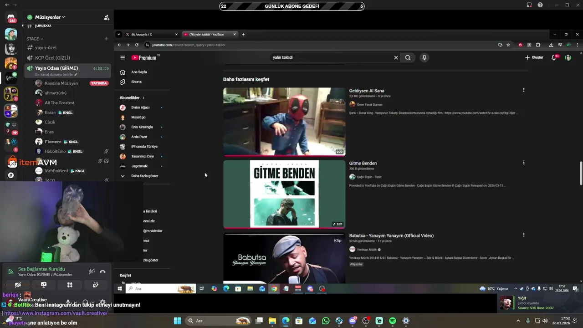Expand the Abonelikler section chevron
Screen dimensions: 583x328
143,98
